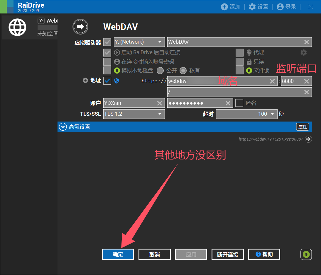
Task: Toggle the 地址 HTTPS checkbox
Action: click(x=107, y=81)
